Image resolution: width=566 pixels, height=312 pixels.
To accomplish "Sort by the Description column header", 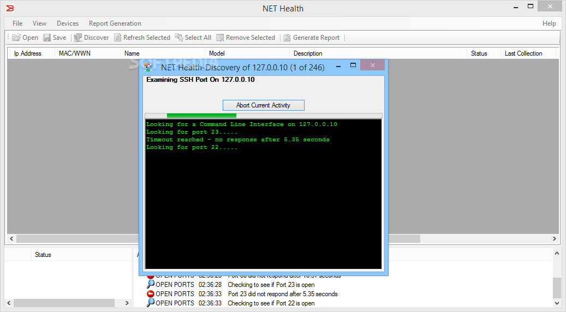I will (x=307, y=53).
